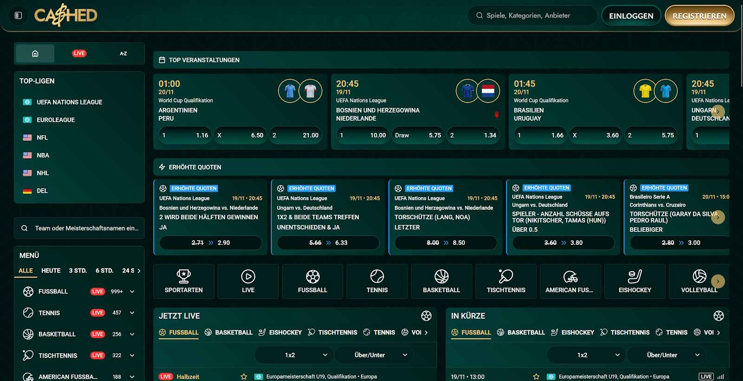Open the home icon tab in sidebar
This screenshot has width=743, height=381.
(x=35, y=53)
